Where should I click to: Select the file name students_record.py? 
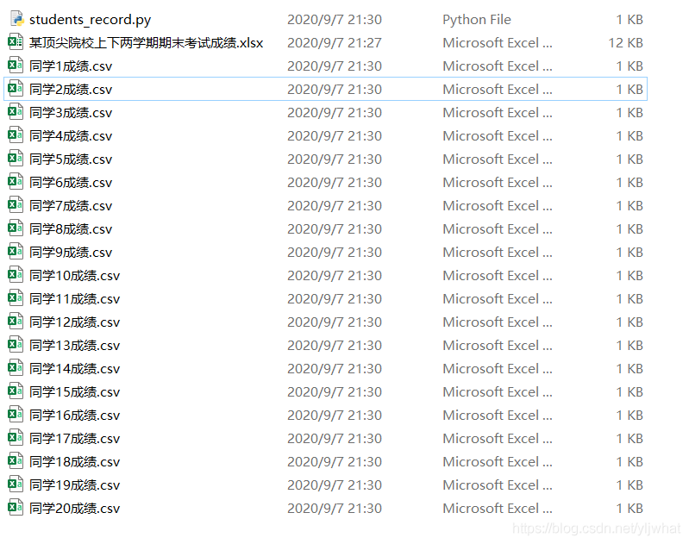90,20
